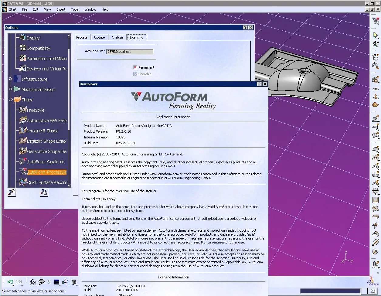Expand the Mechanical Design tree node
Viewport: 381px width, 296px height.
coord(10,89)
